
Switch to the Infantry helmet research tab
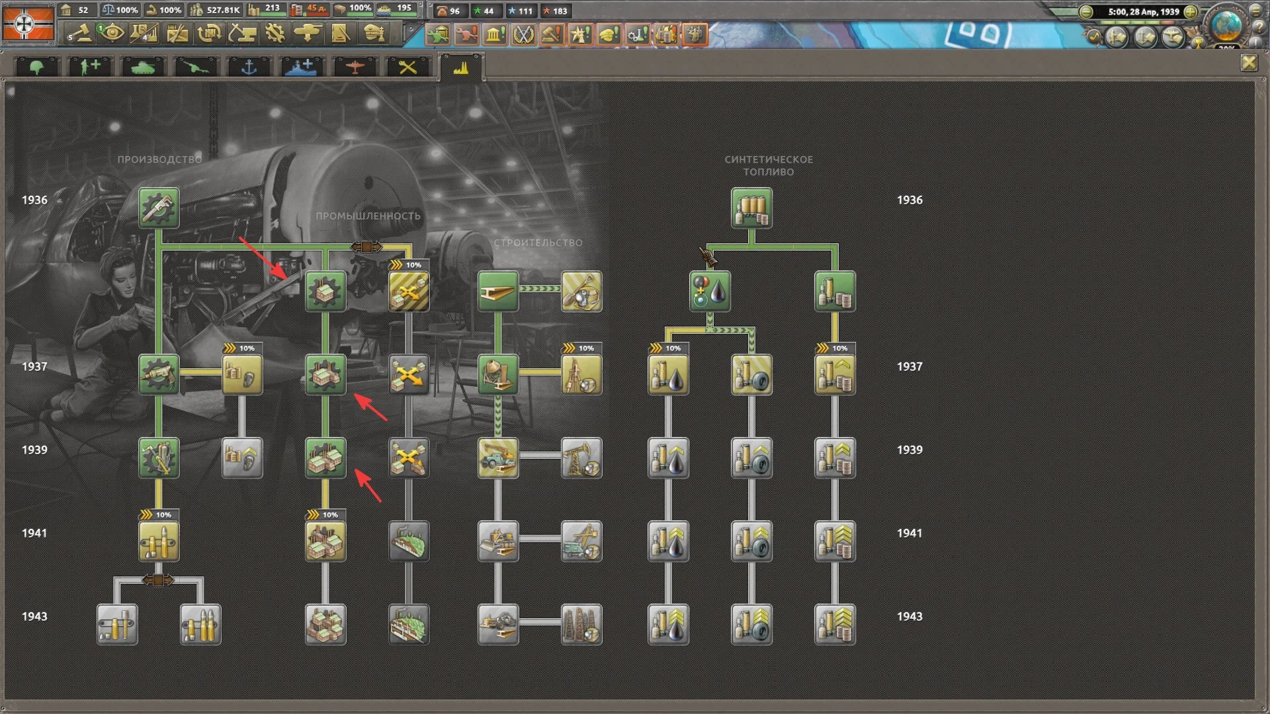coord(36,67)
